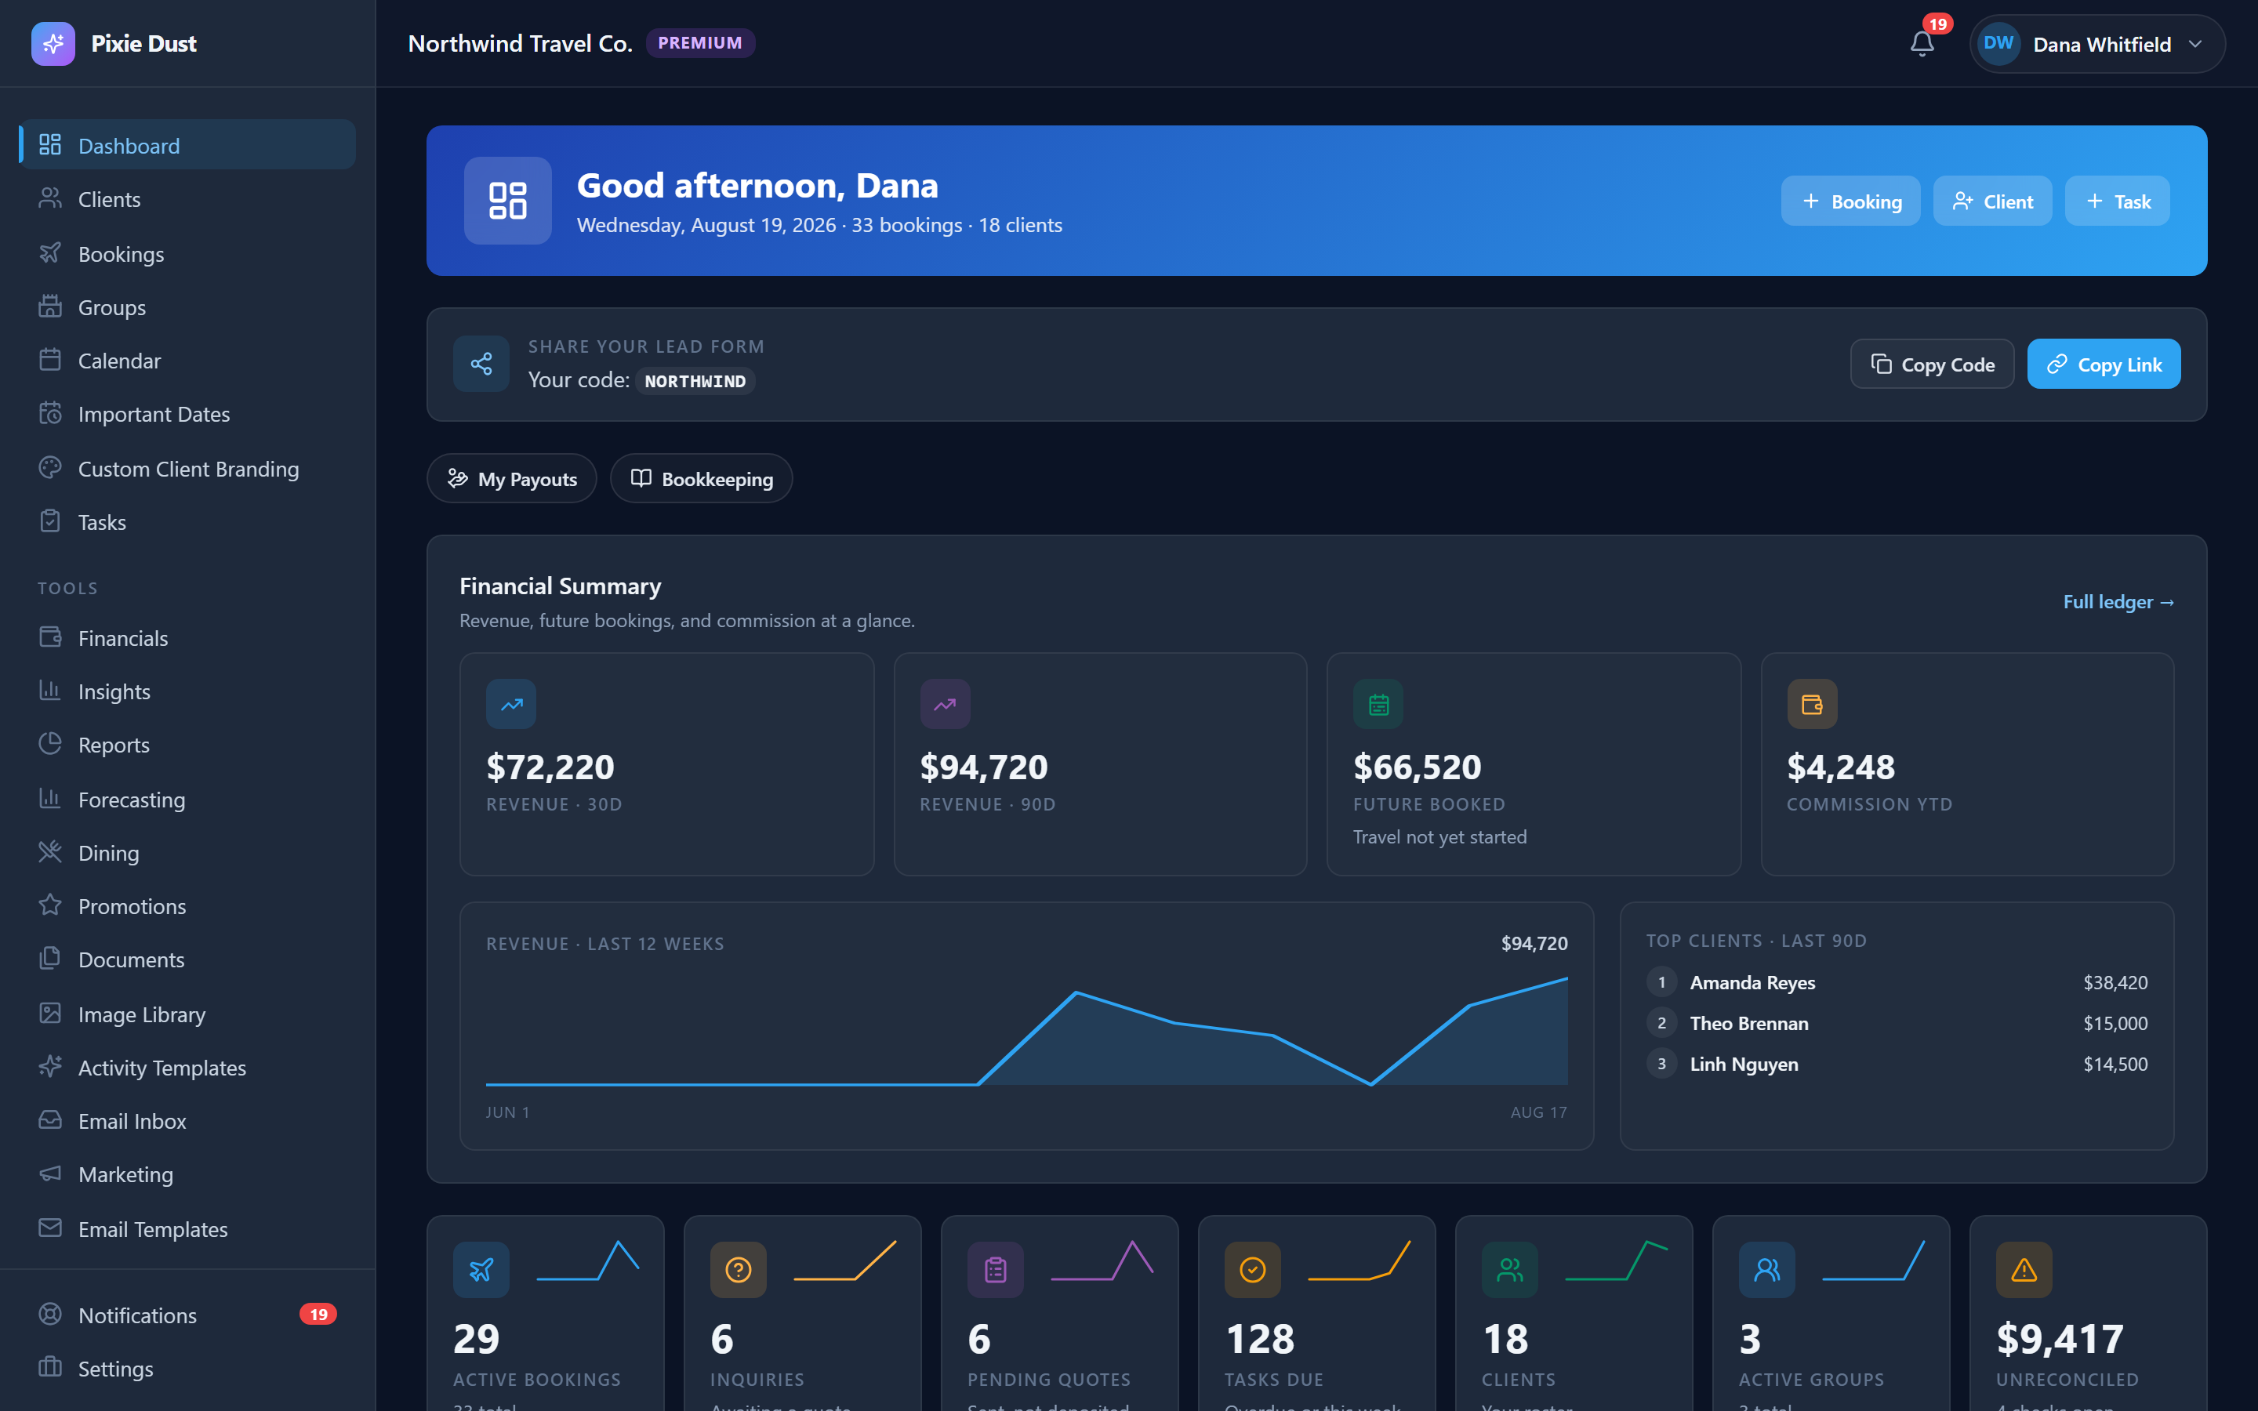Open the Bookkeeping pill button
The height and width of the screenshot is (1411, 2258).
[x=701, y=479]
